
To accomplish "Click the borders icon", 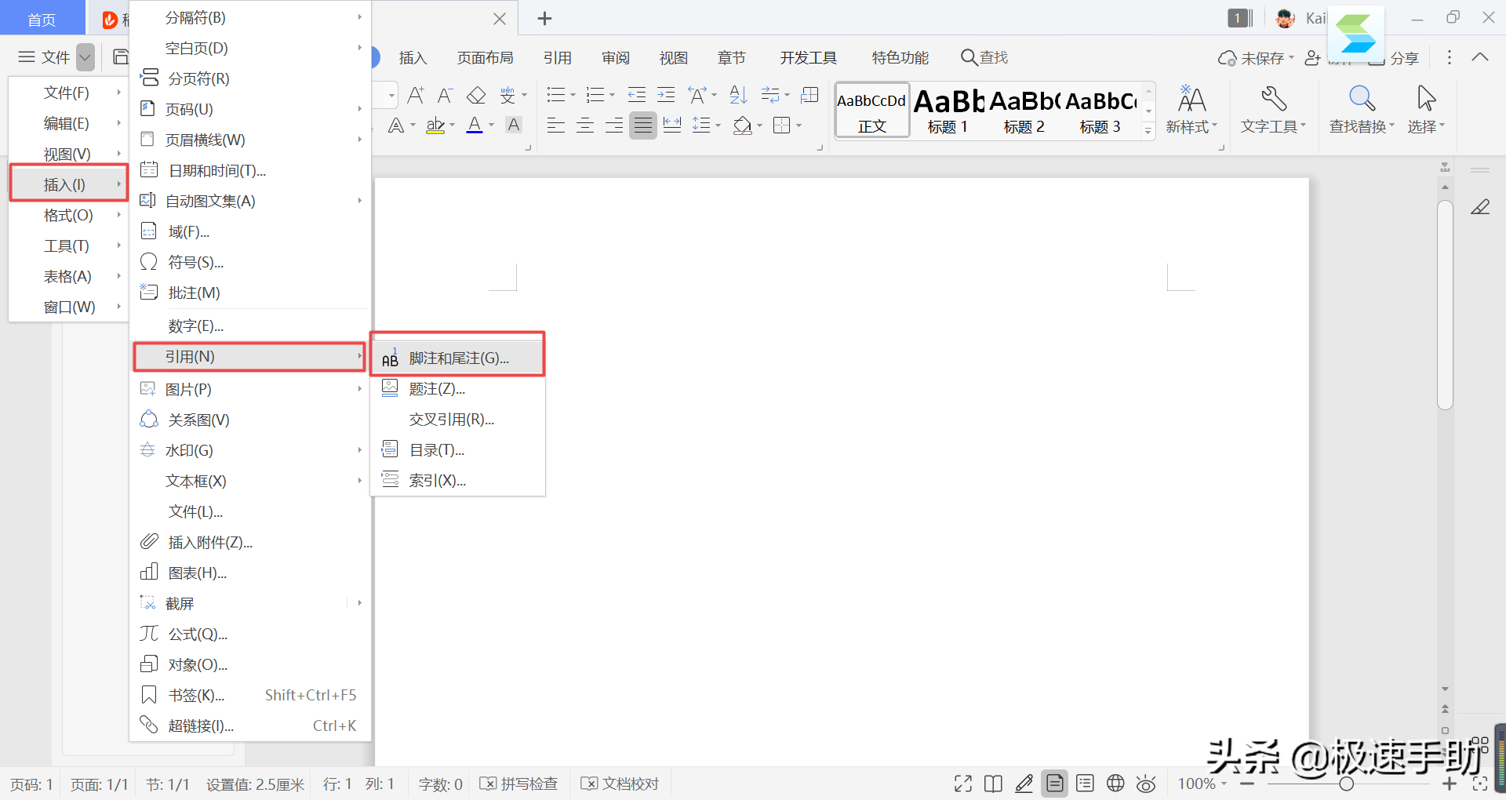I will pos(782,125).
